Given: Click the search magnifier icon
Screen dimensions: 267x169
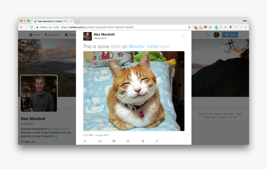Looking at the screenshot, I should (208, 35).
